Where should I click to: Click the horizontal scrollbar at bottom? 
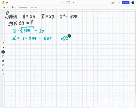tap(45, 107)
